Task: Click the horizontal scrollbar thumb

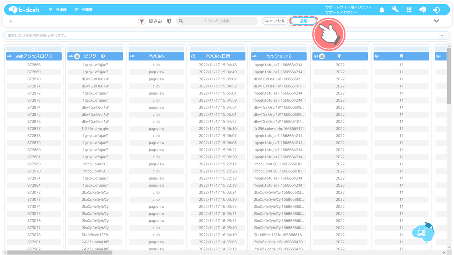Action: [x=60, y=253]
